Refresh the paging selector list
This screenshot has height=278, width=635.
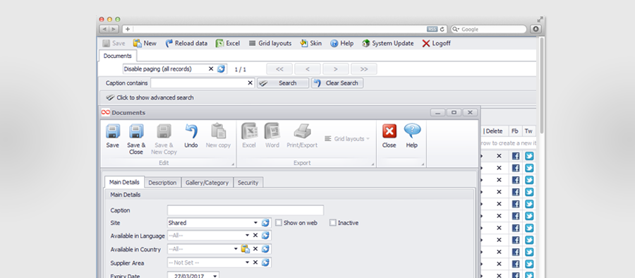[221, 69]
